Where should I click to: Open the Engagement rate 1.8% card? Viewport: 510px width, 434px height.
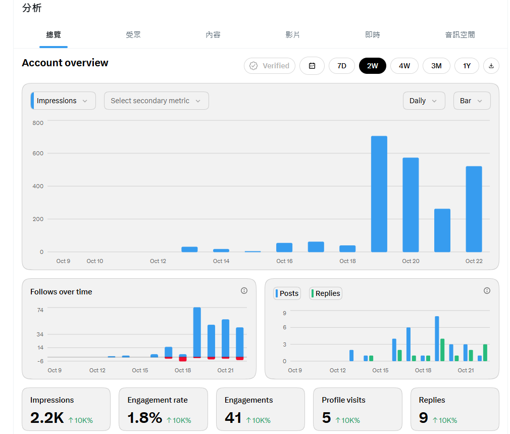pos(163,409)
